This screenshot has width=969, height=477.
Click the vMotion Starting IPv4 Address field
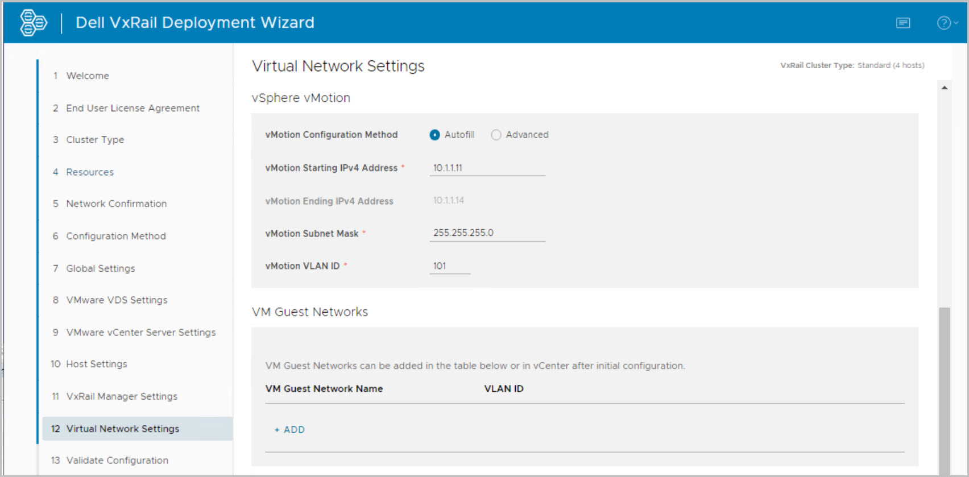pos(487,168)
